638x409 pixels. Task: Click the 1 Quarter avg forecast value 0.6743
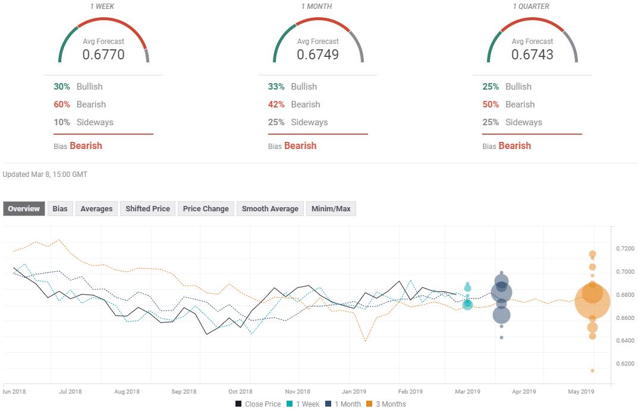532,55
